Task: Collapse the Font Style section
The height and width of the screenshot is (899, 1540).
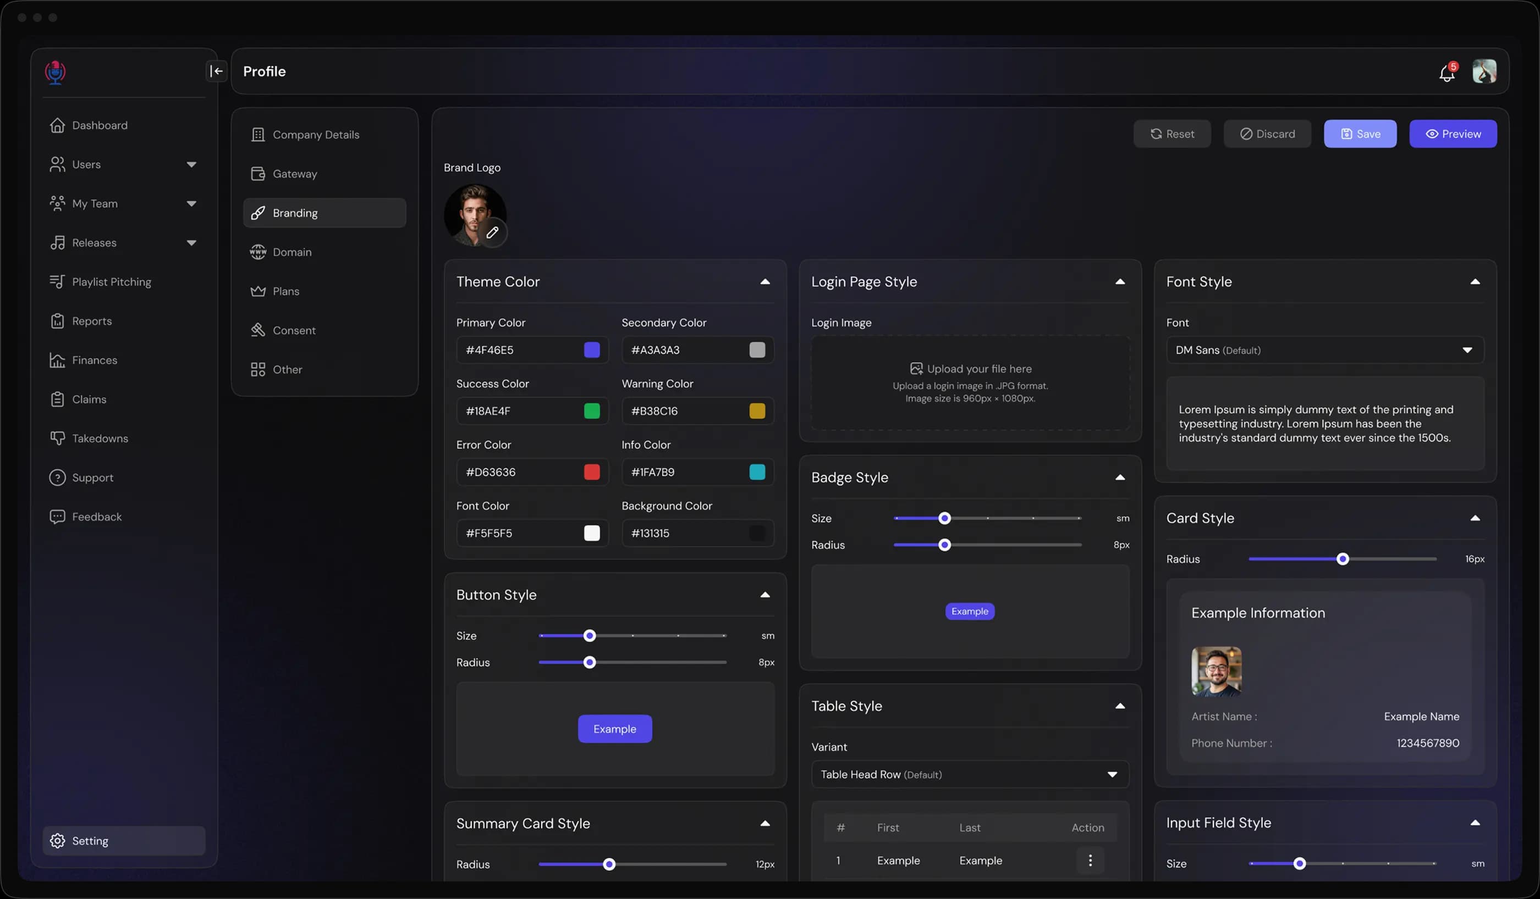Action: (x=1475, y=281)
